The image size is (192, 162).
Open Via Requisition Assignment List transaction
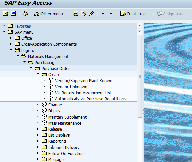(x=83, y=93)
